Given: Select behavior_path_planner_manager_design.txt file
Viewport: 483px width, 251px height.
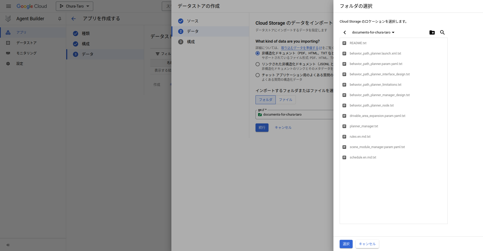Looking at the screenshot, I should pyautogui.click(x=393, y=95).
